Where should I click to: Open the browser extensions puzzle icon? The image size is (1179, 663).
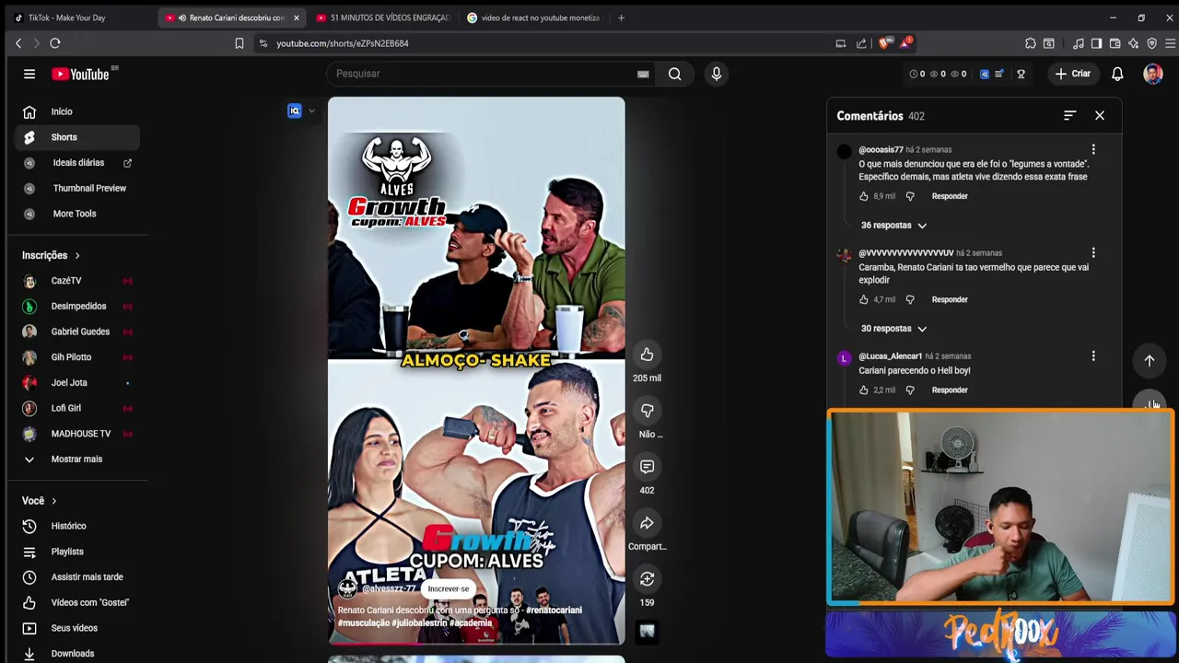coord(1031,43)
